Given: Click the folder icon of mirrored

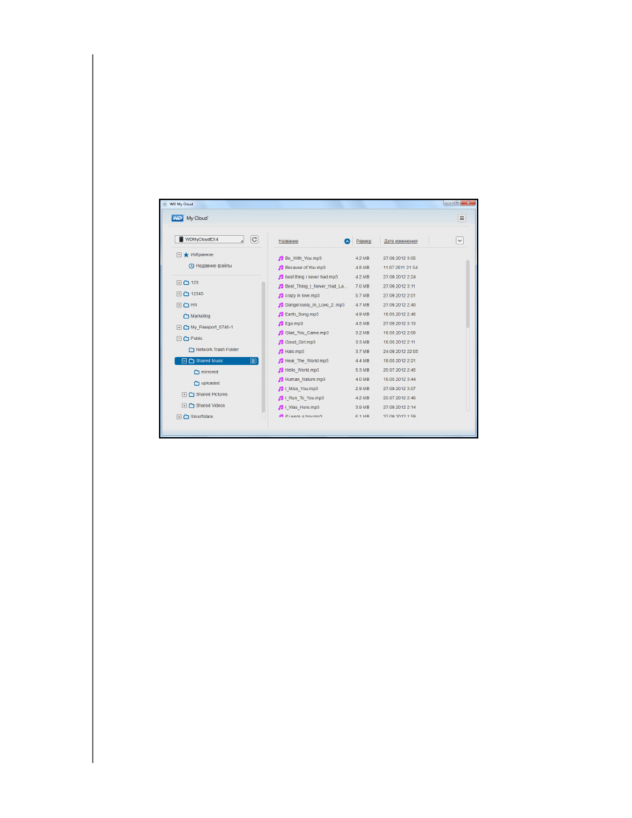Looking at the screenshot, I should click(197, 372).
